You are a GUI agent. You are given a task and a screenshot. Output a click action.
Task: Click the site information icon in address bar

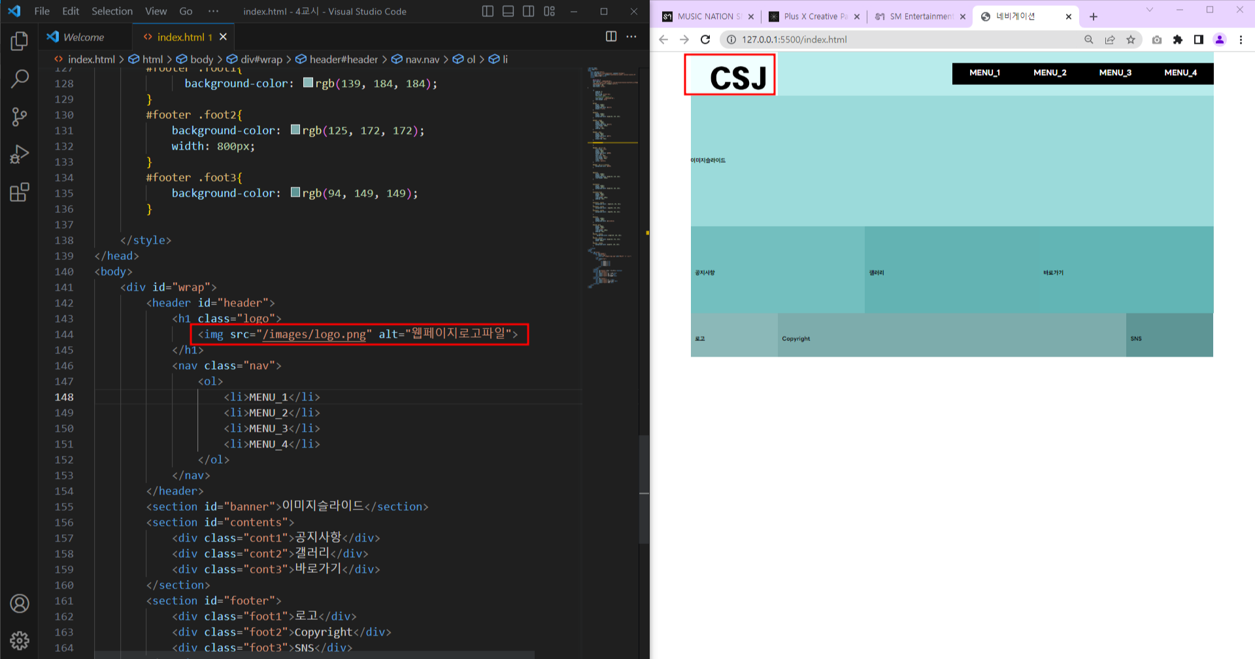coord(731,40)
